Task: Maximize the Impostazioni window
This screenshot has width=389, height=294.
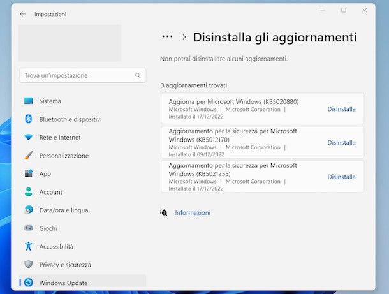Action: point(344,10)
